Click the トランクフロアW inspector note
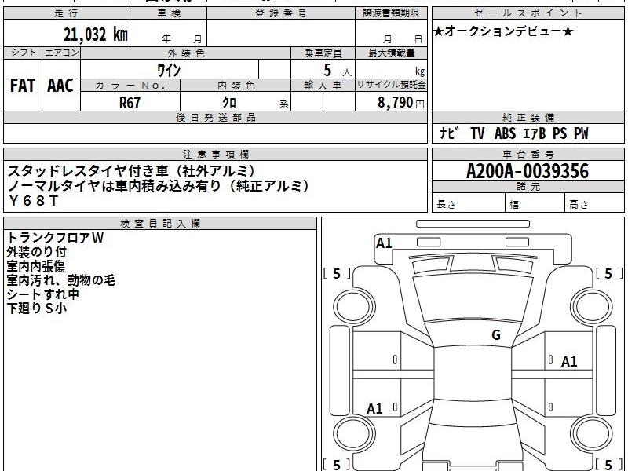Screen dimensions: 628x471 55,238
